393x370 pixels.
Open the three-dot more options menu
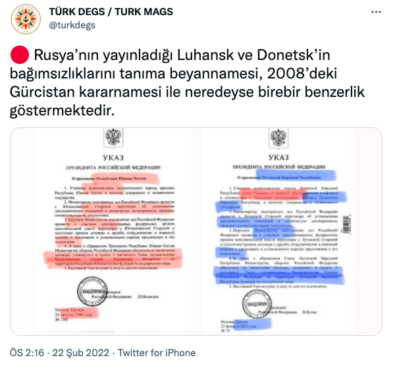376,12
